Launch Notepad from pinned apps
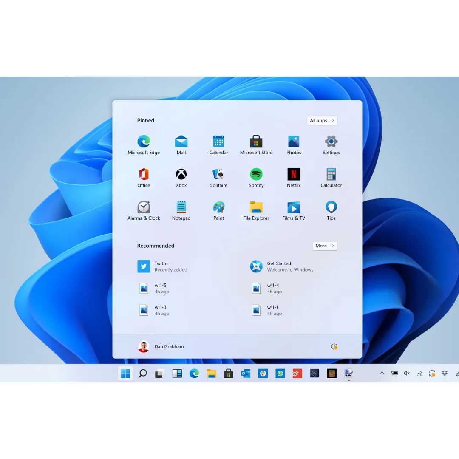 click(181, 211)
